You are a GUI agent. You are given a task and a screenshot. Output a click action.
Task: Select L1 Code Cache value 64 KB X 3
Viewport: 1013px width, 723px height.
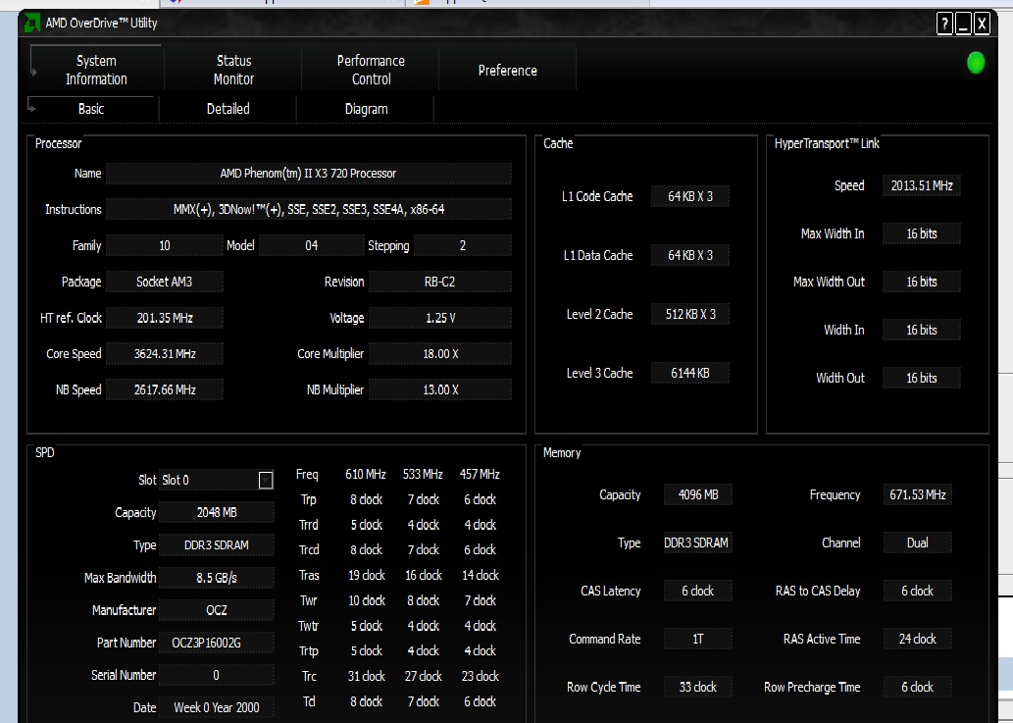(x=690, y=196)
